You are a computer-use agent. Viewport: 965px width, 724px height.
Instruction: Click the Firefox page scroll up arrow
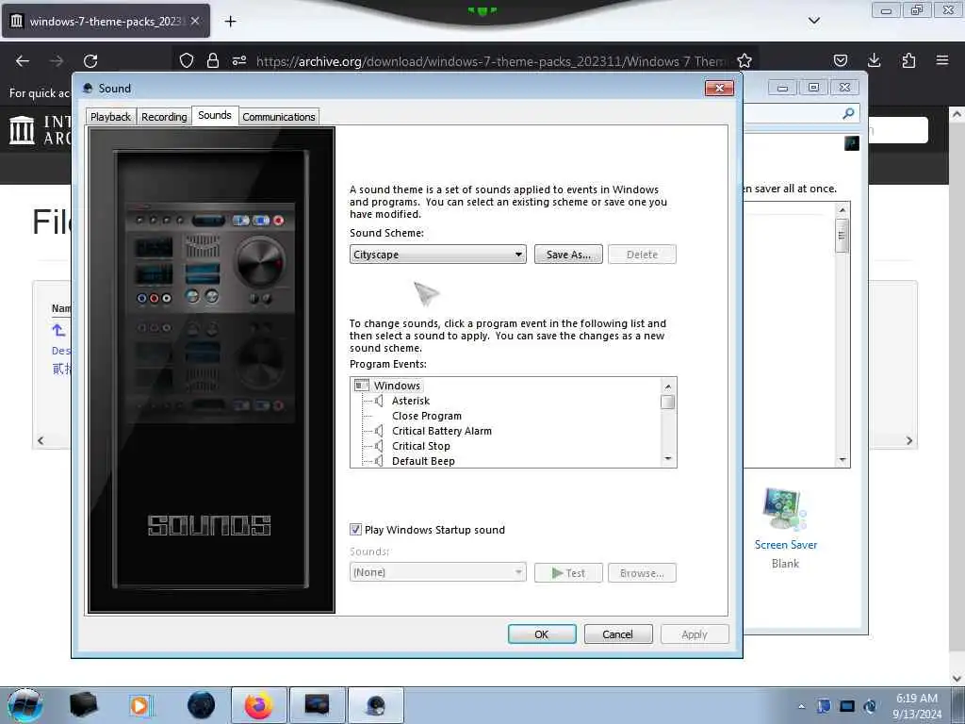click(957, 114)
